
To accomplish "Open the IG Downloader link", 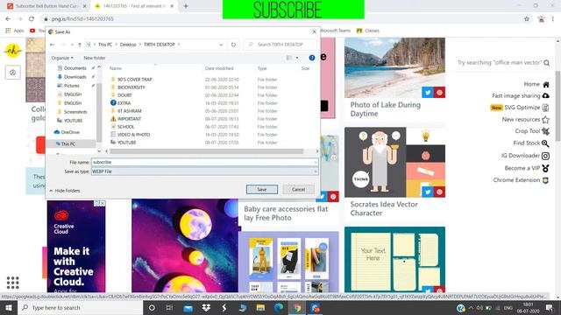I will pyautogui.click(x=525, y=156).
